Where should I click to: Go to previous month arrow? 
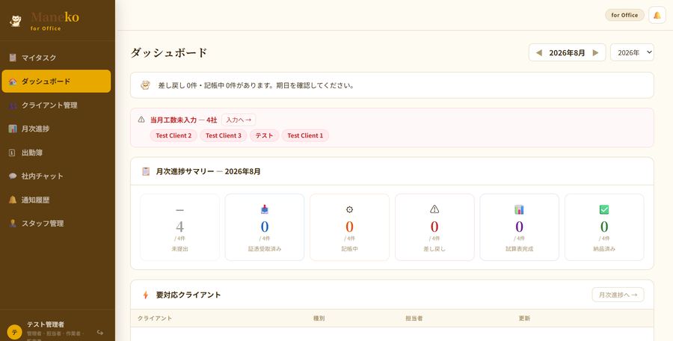pyautogui.click(x=539, y=53)
